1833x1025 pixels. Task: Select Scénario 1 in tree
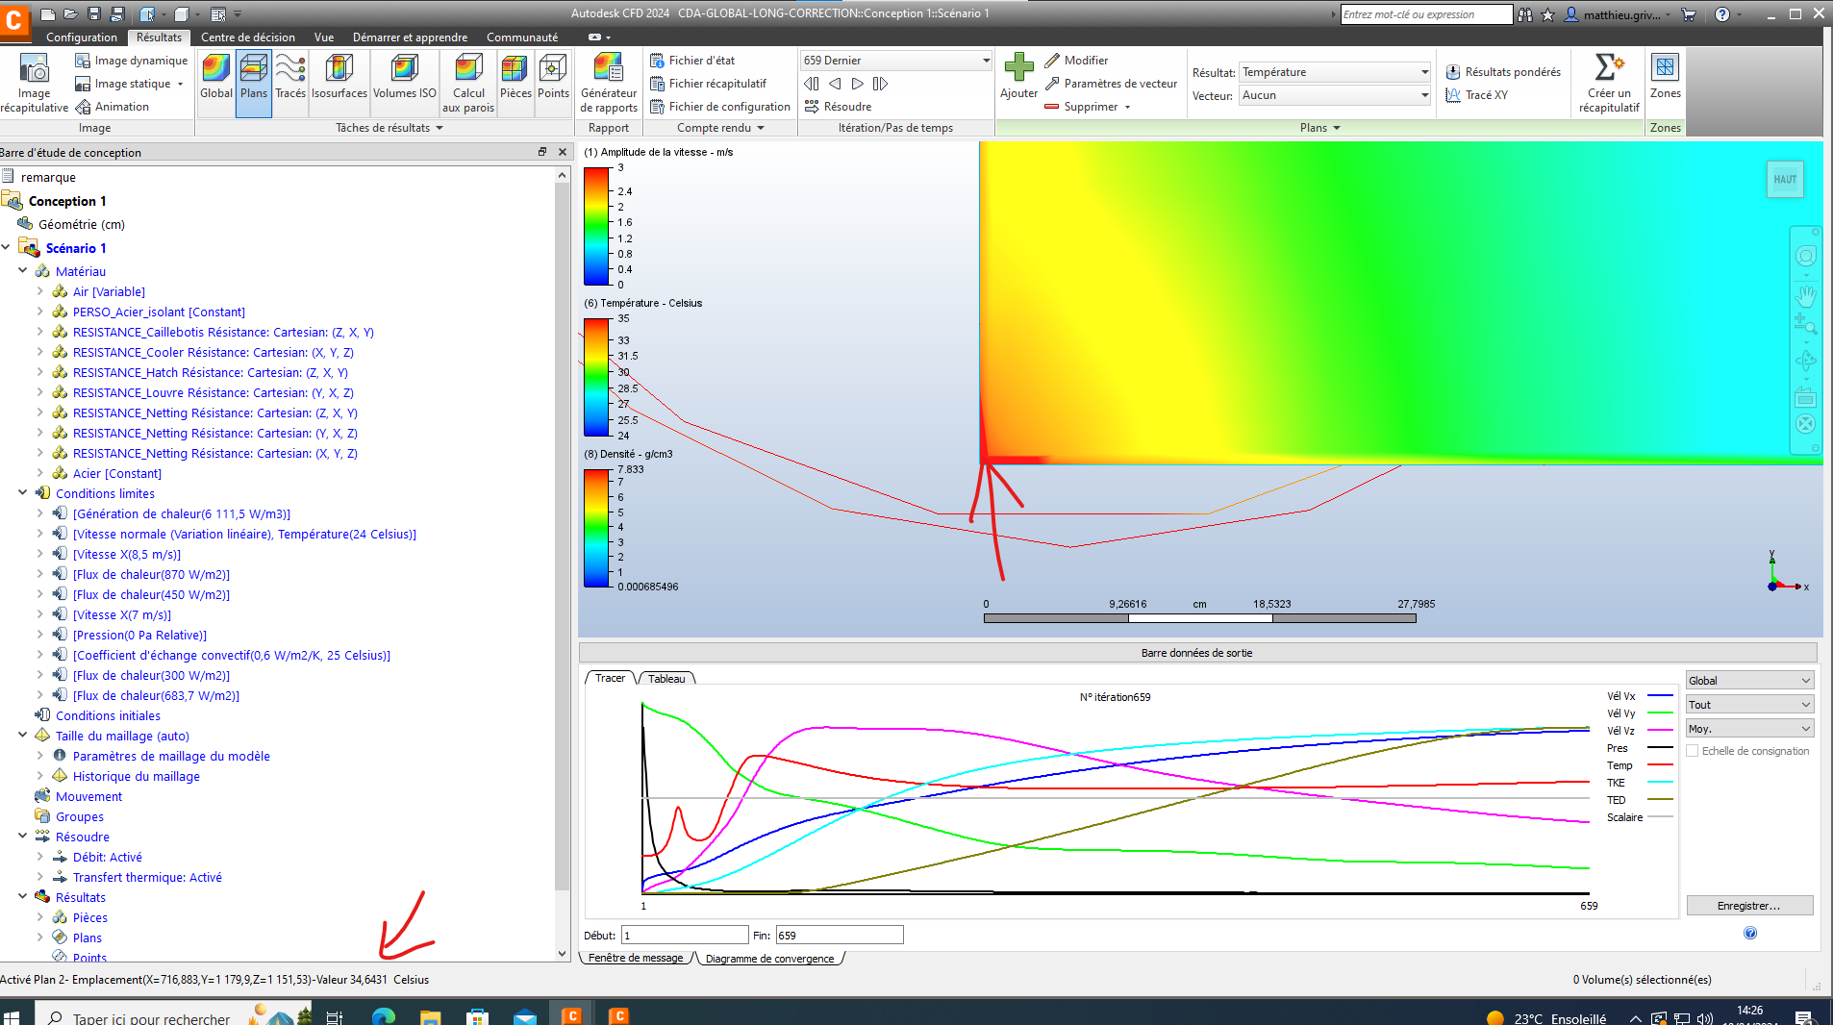click(76, 248)
